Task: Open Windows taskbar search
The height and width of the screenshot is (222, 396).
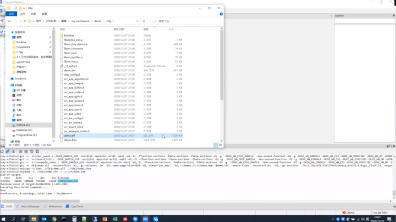Action: coord(13,219)
